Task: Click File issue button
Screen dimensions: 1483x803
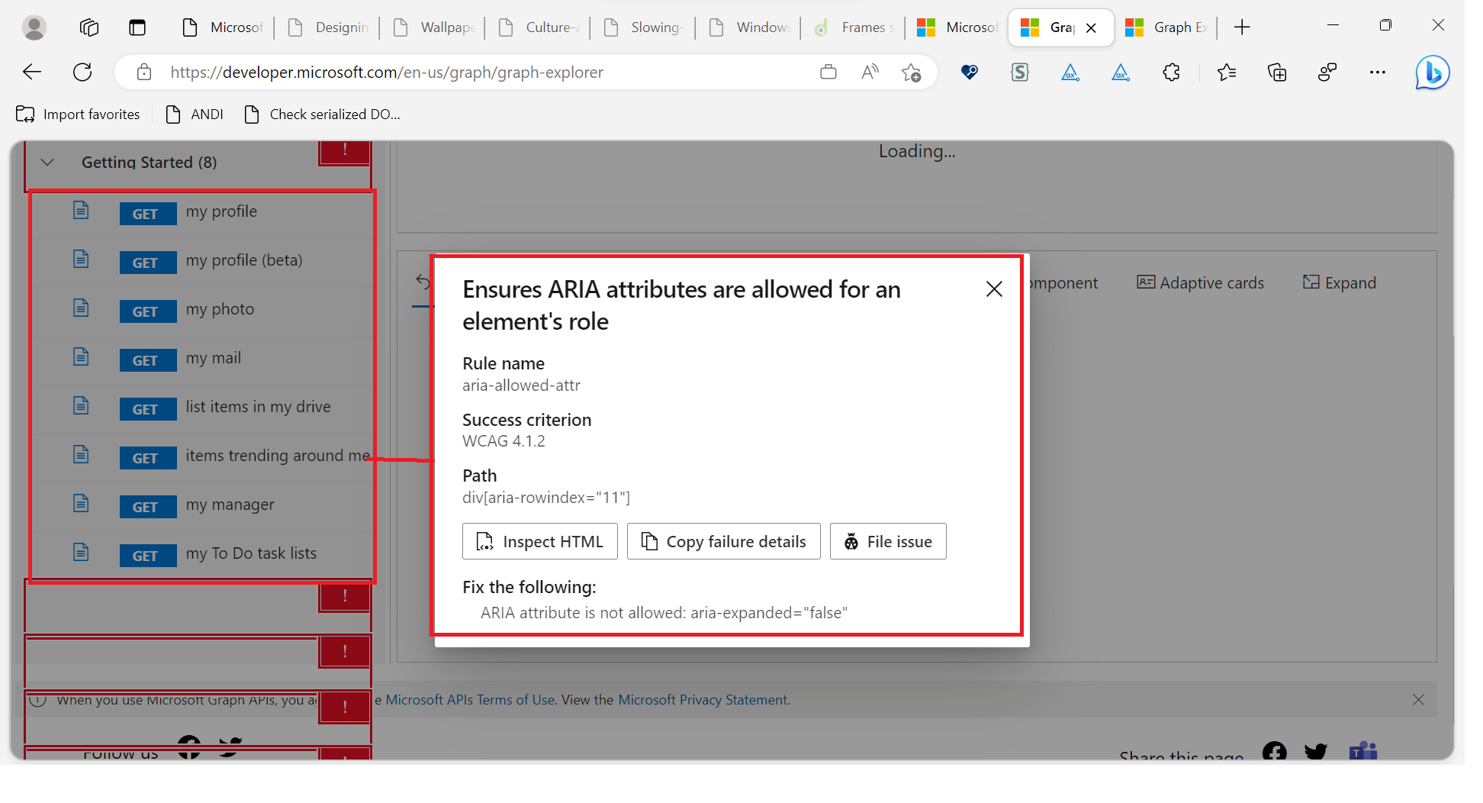Action: pyautogui.click(x=888, y=541)
